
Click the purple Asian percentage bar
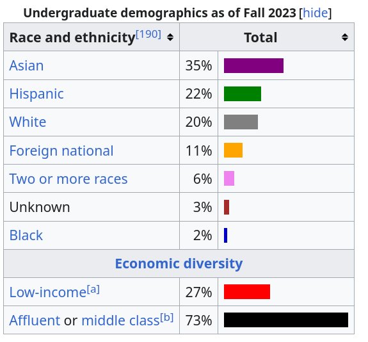coord(253,65)
